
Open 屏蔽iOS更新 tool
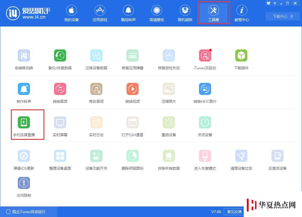click(24, 160)
